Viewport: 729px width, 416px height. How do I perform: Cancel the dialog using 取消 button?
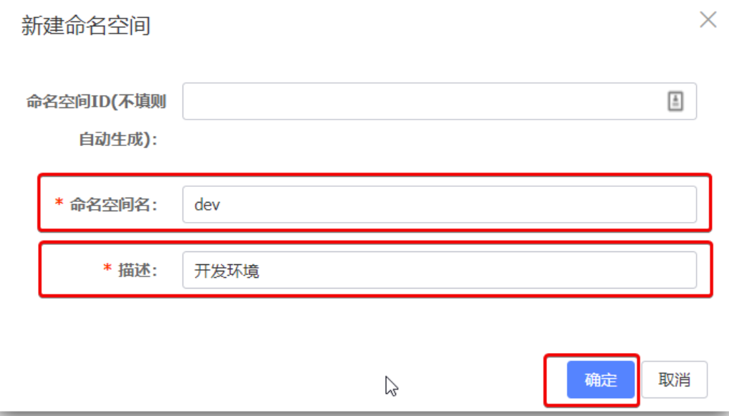[x=674, y=379]
